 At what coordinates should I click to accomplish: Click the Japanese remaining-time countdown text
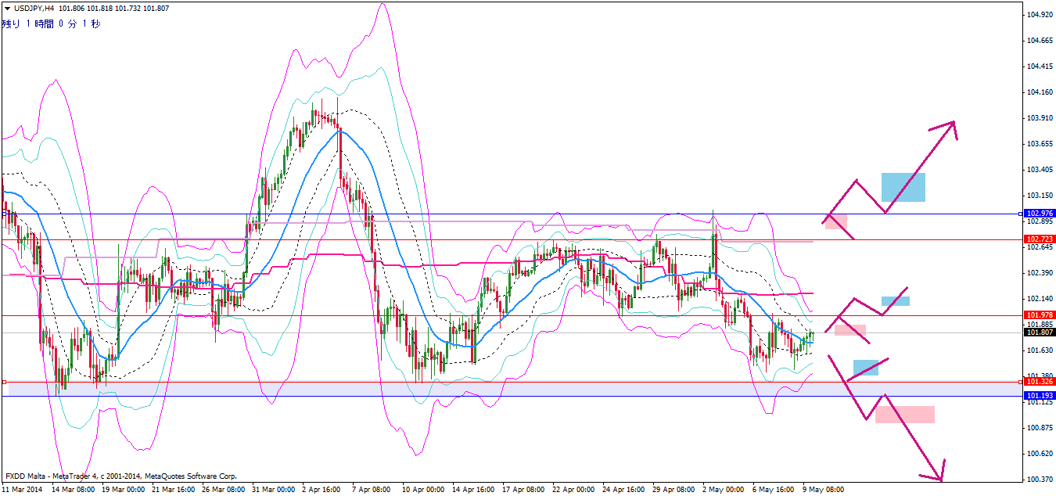pyautogui.click(x=52, y=23)
